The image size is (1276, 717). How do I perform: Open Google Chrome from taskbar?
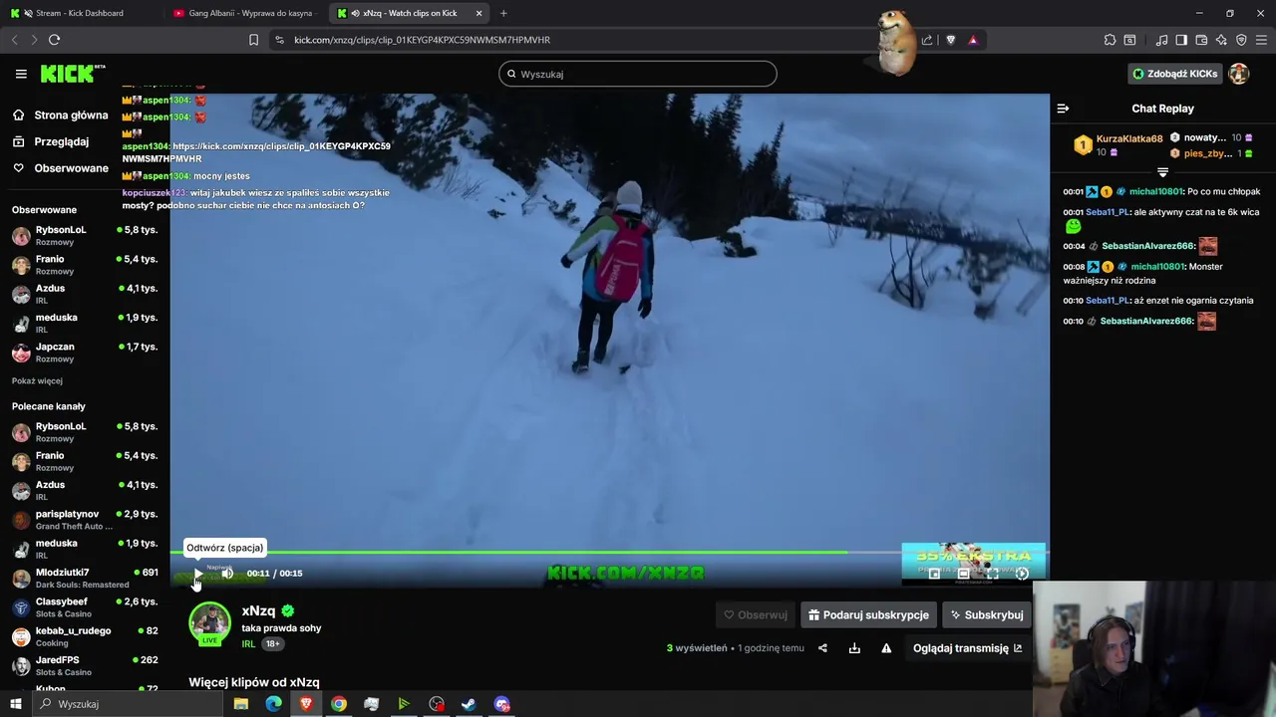point(339,704)
